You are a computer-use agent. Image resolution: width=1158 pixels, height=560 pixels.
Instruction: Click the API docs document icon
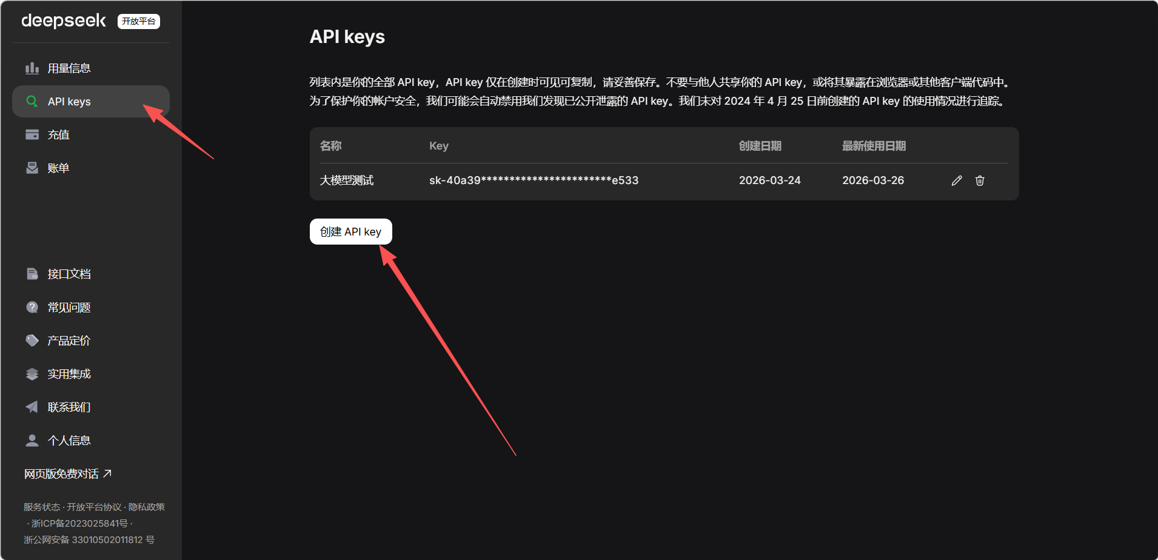coord(32,274)
